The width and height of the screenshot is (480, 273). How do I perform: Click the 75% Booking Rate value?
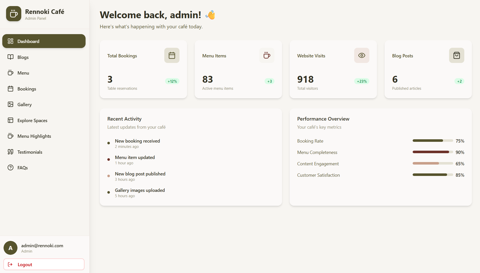pyautogui.click(x=460, y=141)
